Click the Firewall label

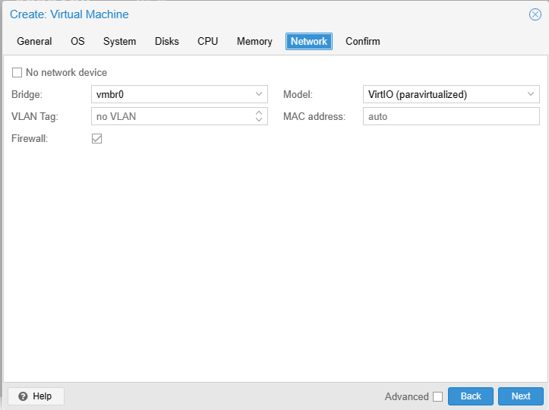coord(30,139)
